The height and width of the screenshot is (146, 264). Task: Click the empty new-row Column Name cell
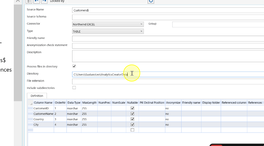click(x=43, y=130)
